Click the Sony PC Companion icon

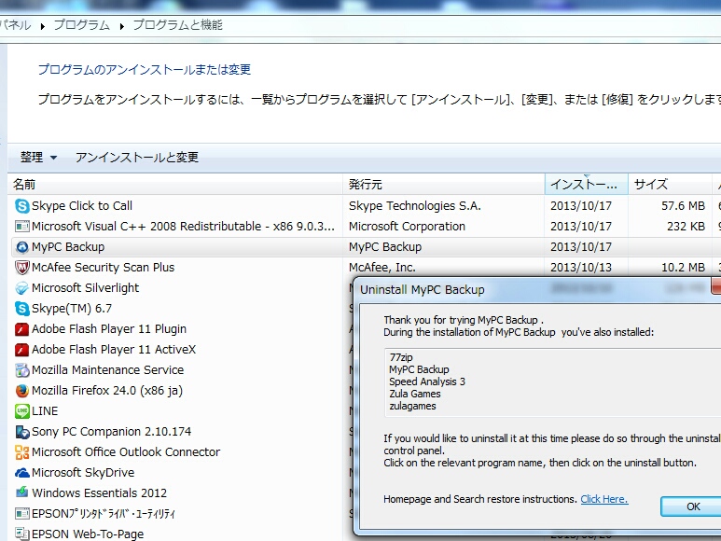pyautogui.click(x=22, y=432)
